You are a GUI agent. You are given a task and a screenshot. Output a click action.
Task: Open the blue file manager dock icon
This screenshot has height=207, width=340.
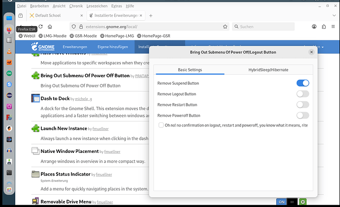click(9, 18)
